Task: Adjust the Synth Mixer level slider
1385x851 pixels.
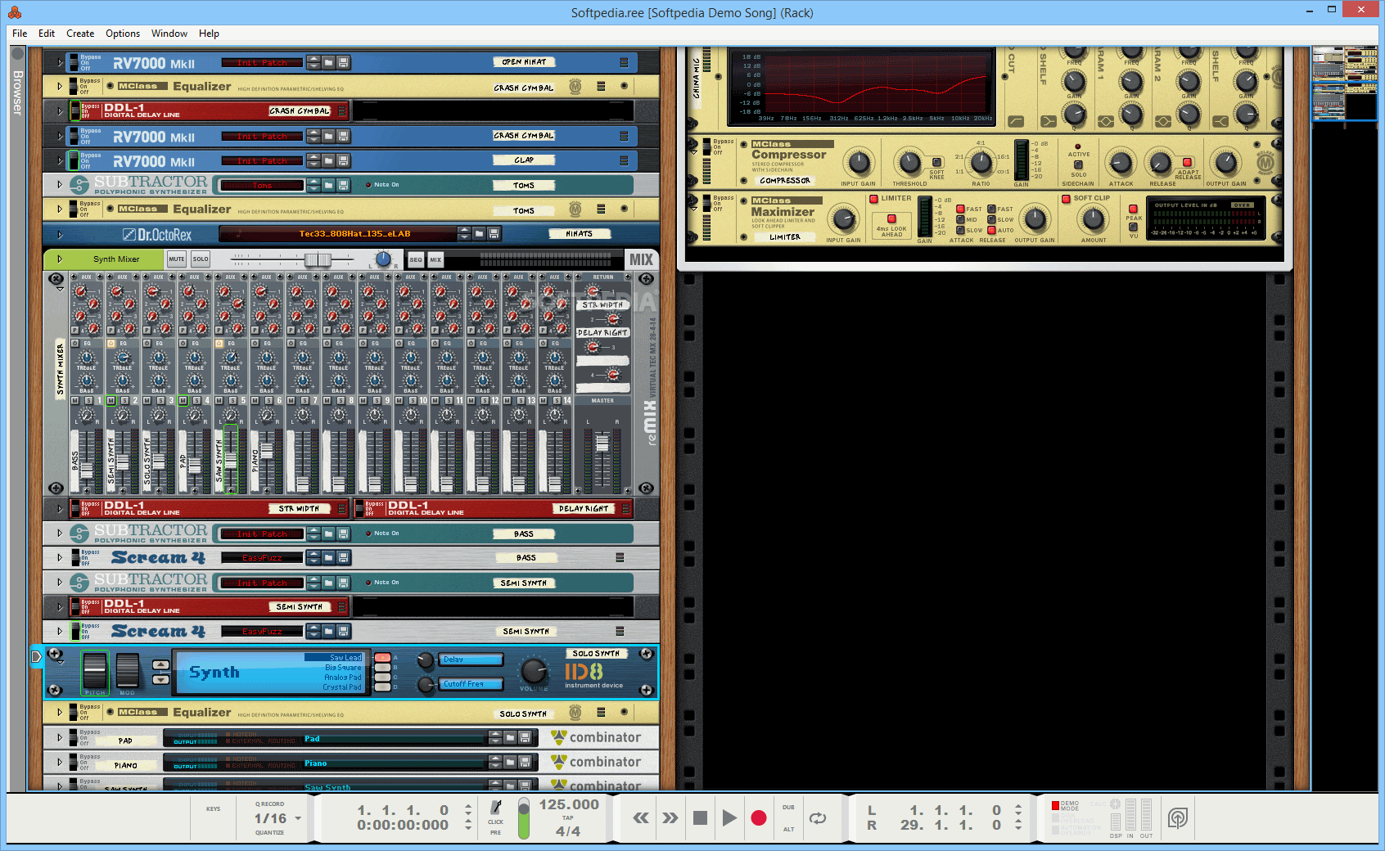Action: (318, 259)
